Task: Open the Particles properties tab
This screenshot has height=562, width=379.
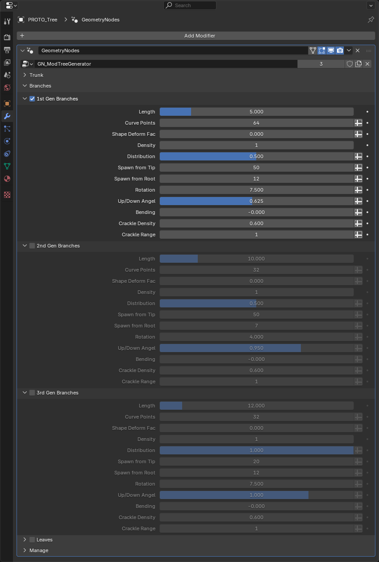Action: tap(7, 129)
